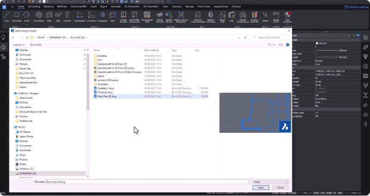
Task: Open the Home side panel icon
Action: coord(3,48)
